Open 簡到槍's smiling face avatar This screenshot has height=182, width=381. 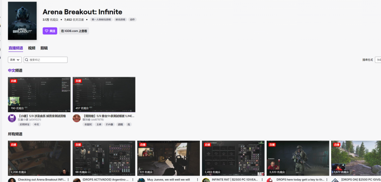click(77, 118)
